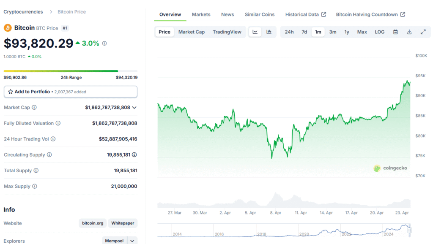
Task: Click the 24h Range progress bar
Action: pyautogui.click(x=71, y=71)
